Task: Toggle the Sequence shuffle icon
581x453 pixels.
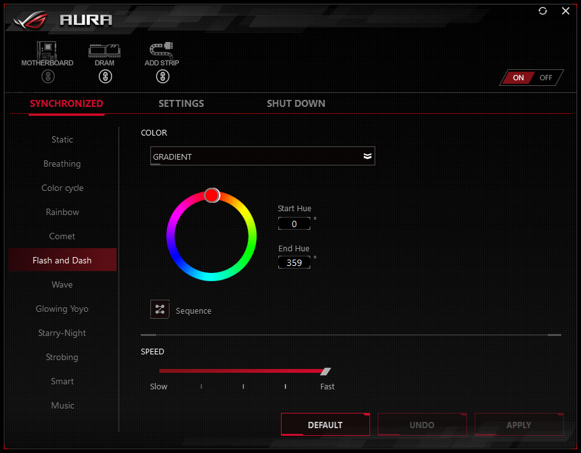Action: [160, 309]
